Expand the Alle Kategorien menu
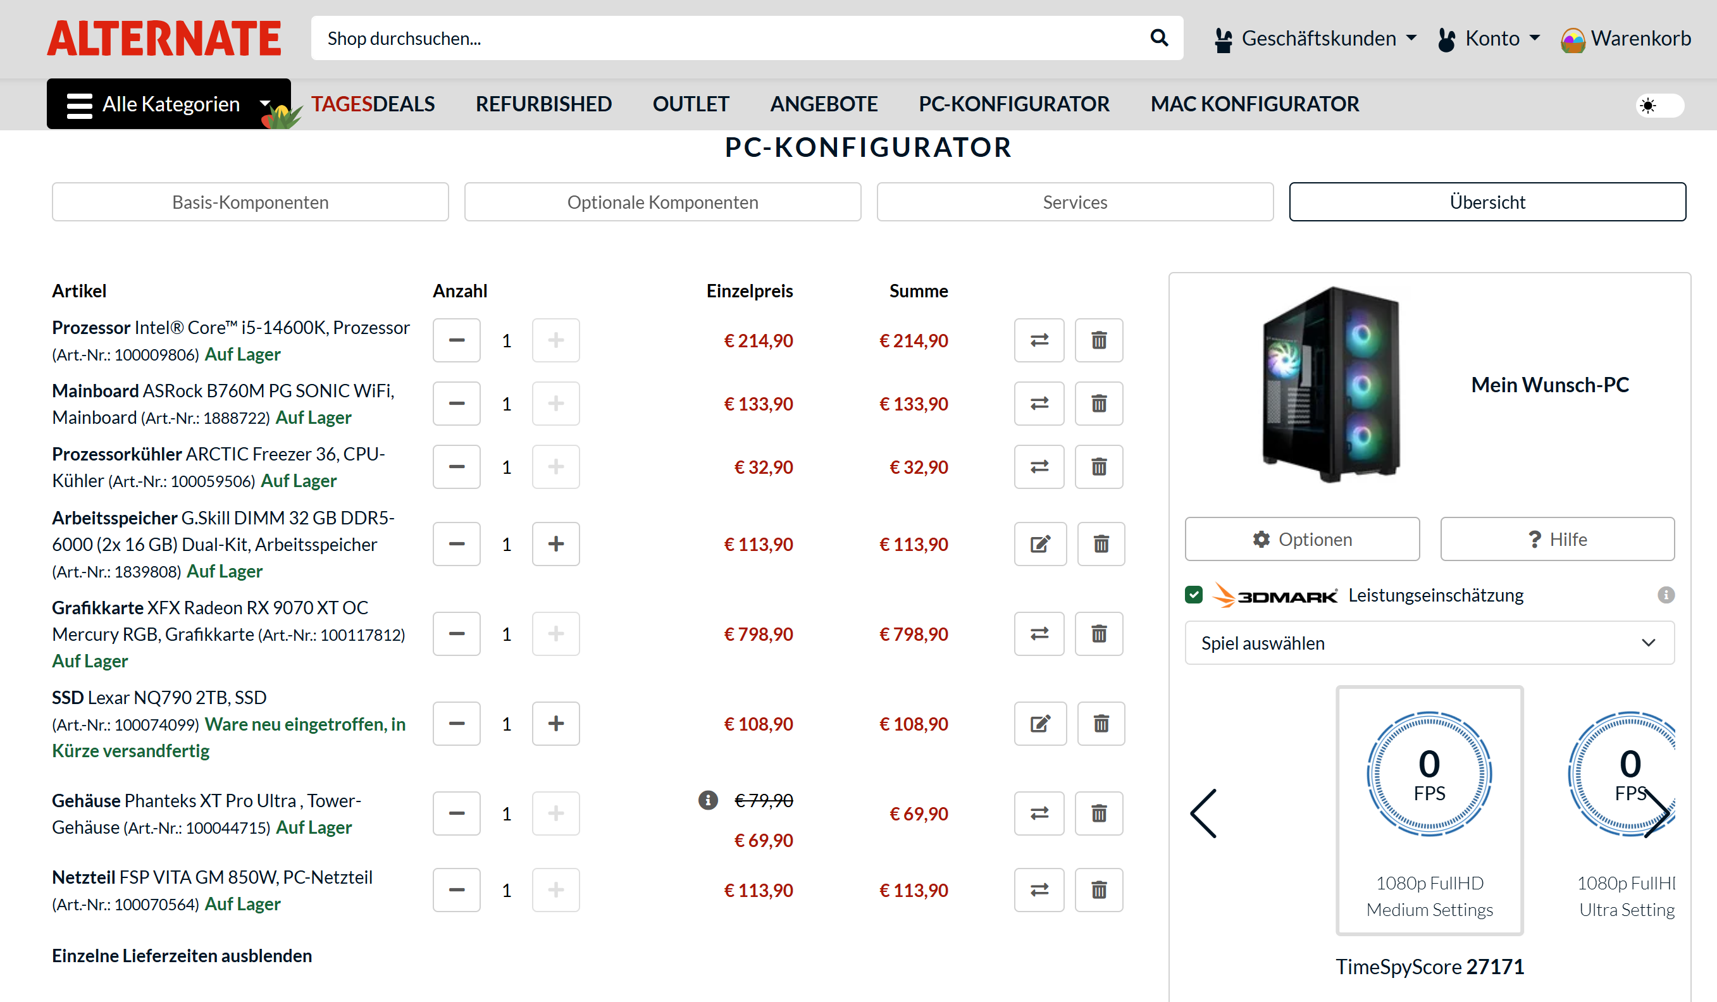 168,104
